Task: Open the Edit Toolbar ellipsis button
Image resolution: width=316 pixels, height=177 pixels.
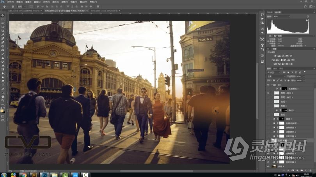Action: tap(3, 104)
